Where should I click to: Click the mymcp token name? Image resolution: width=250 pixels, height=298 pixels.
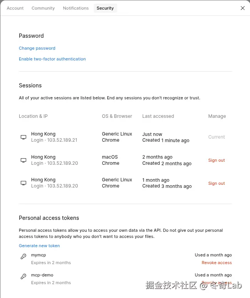(x=38, y=255)
